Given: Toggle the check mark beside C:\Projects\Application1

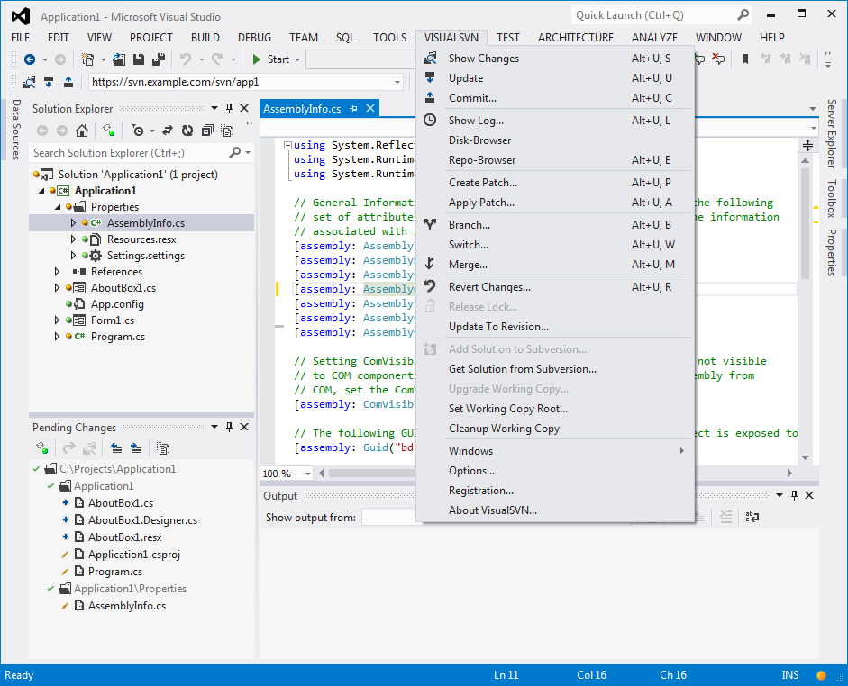Looking at the screenshot, I should (x=36, y=469).
